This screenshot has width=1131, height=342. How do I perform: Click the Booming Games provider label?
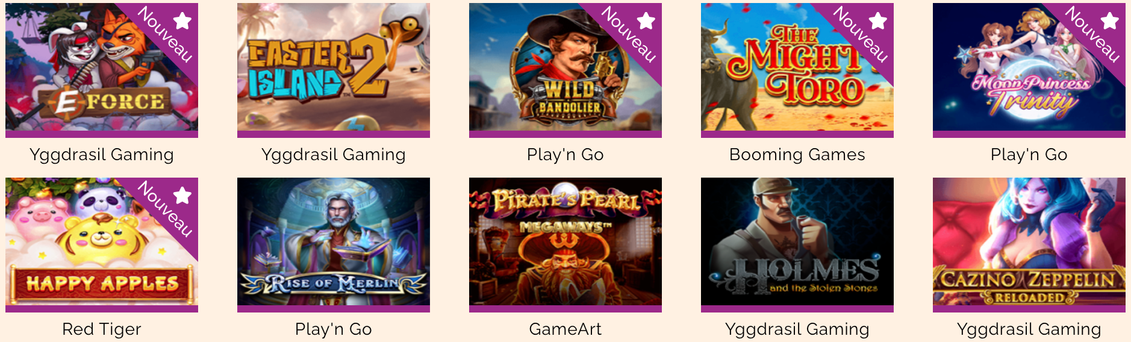[797, 155]
